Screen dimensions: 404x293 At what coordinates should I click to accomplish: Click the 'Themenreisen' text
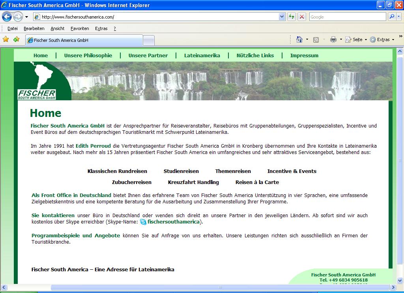[233, 171]
